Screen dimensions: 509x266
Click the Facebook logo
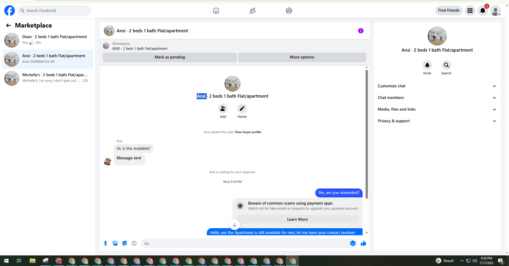(10, 11)
